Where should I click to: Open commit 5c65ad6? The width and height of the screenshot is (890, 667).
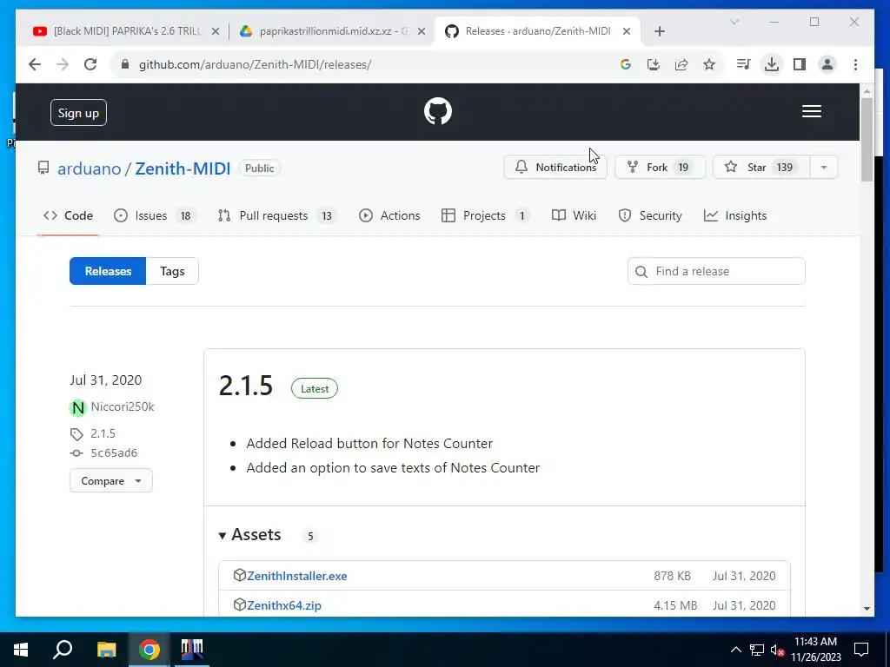114,452
